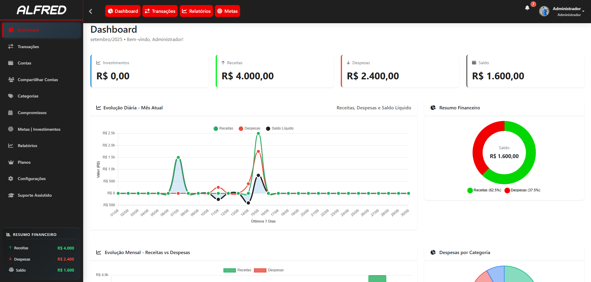Open Metas from the top navigation
Viewport: 591px width, 282px height.
tap(227, 11)
